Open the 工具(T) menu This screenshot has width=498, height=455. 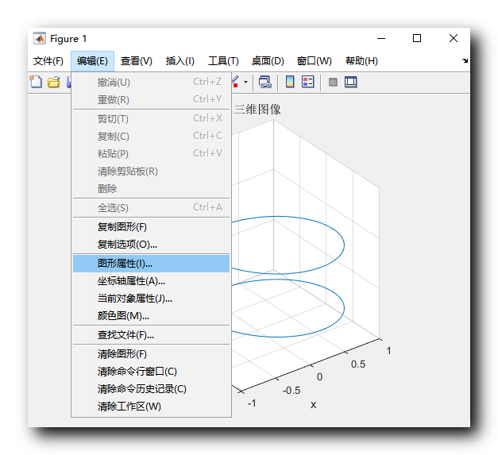click(223, 61)
